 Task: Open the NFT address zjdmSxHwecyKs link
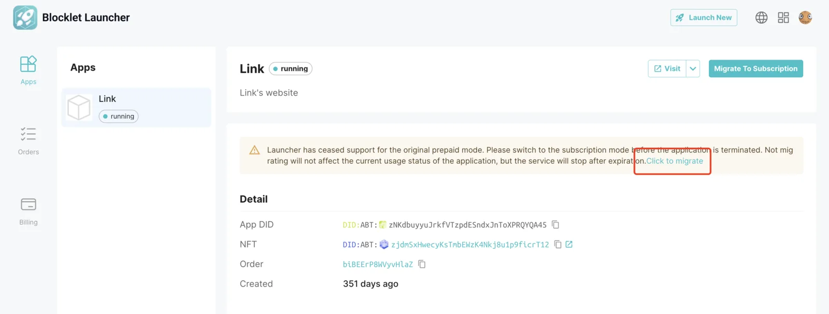pyautogui.click(x=470, y=245)
